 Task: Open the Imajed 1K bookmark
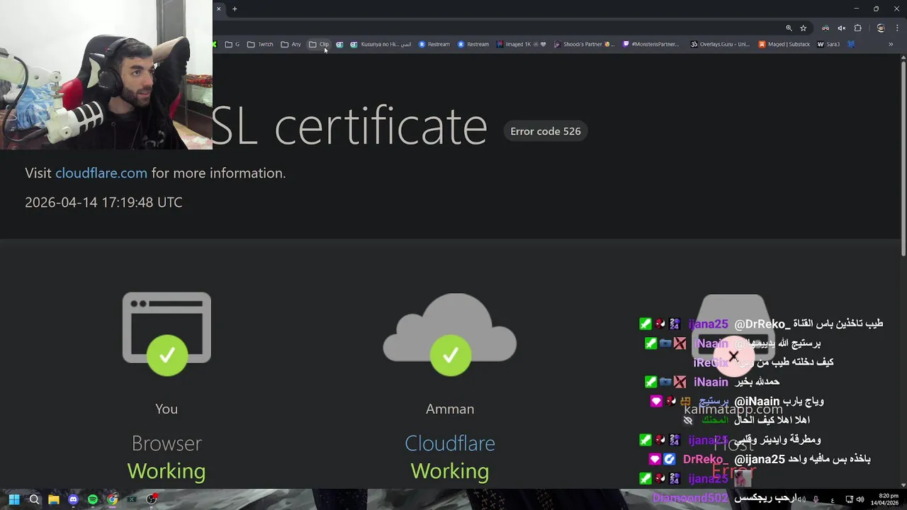522,44
